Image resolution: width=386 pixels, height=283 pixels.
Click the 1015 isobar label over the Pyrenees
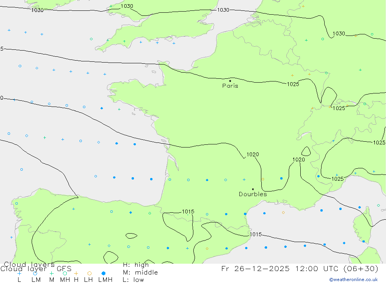pyautogui.click(x=188, y=212)
